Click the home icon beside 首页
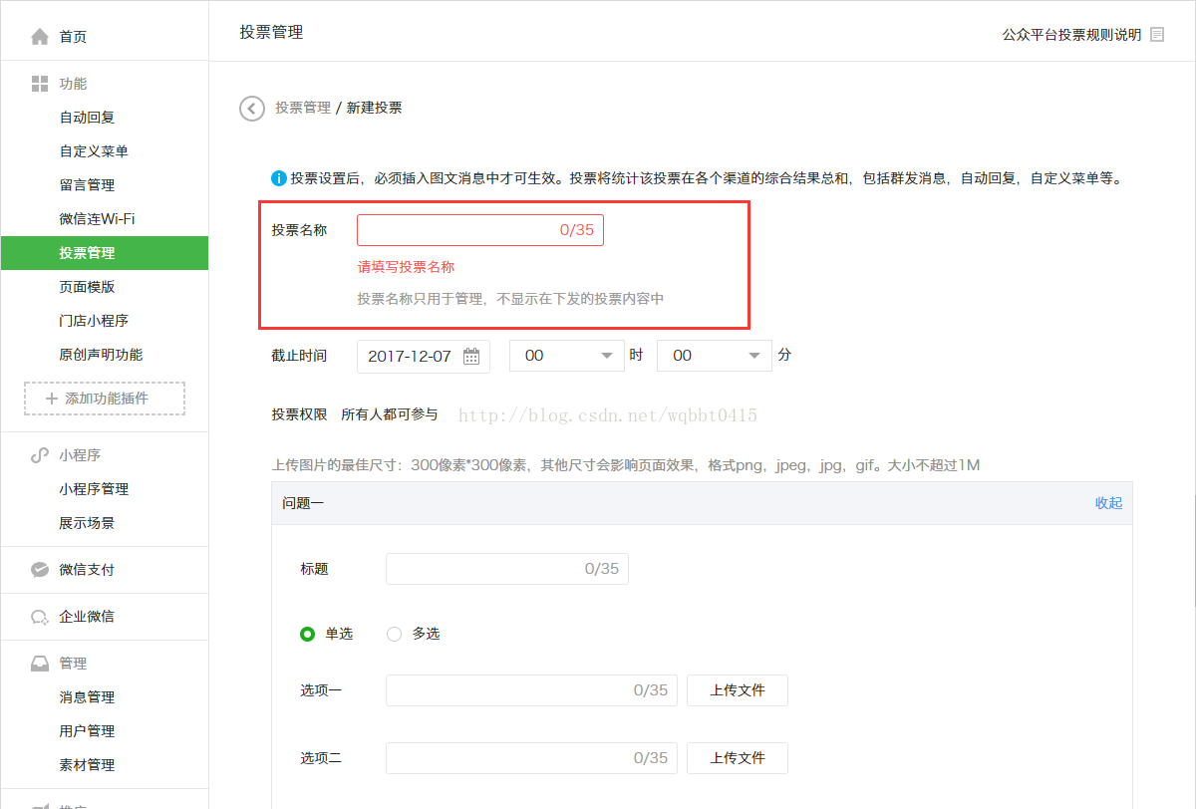The height and width of the screenshot is (809, 1196). click(40, 37)
